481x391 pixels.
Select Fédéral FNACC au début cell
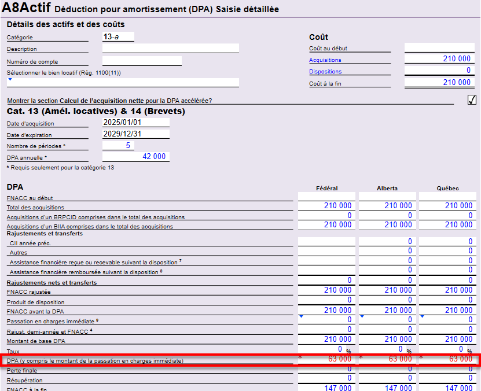click(x=326, y=197)
